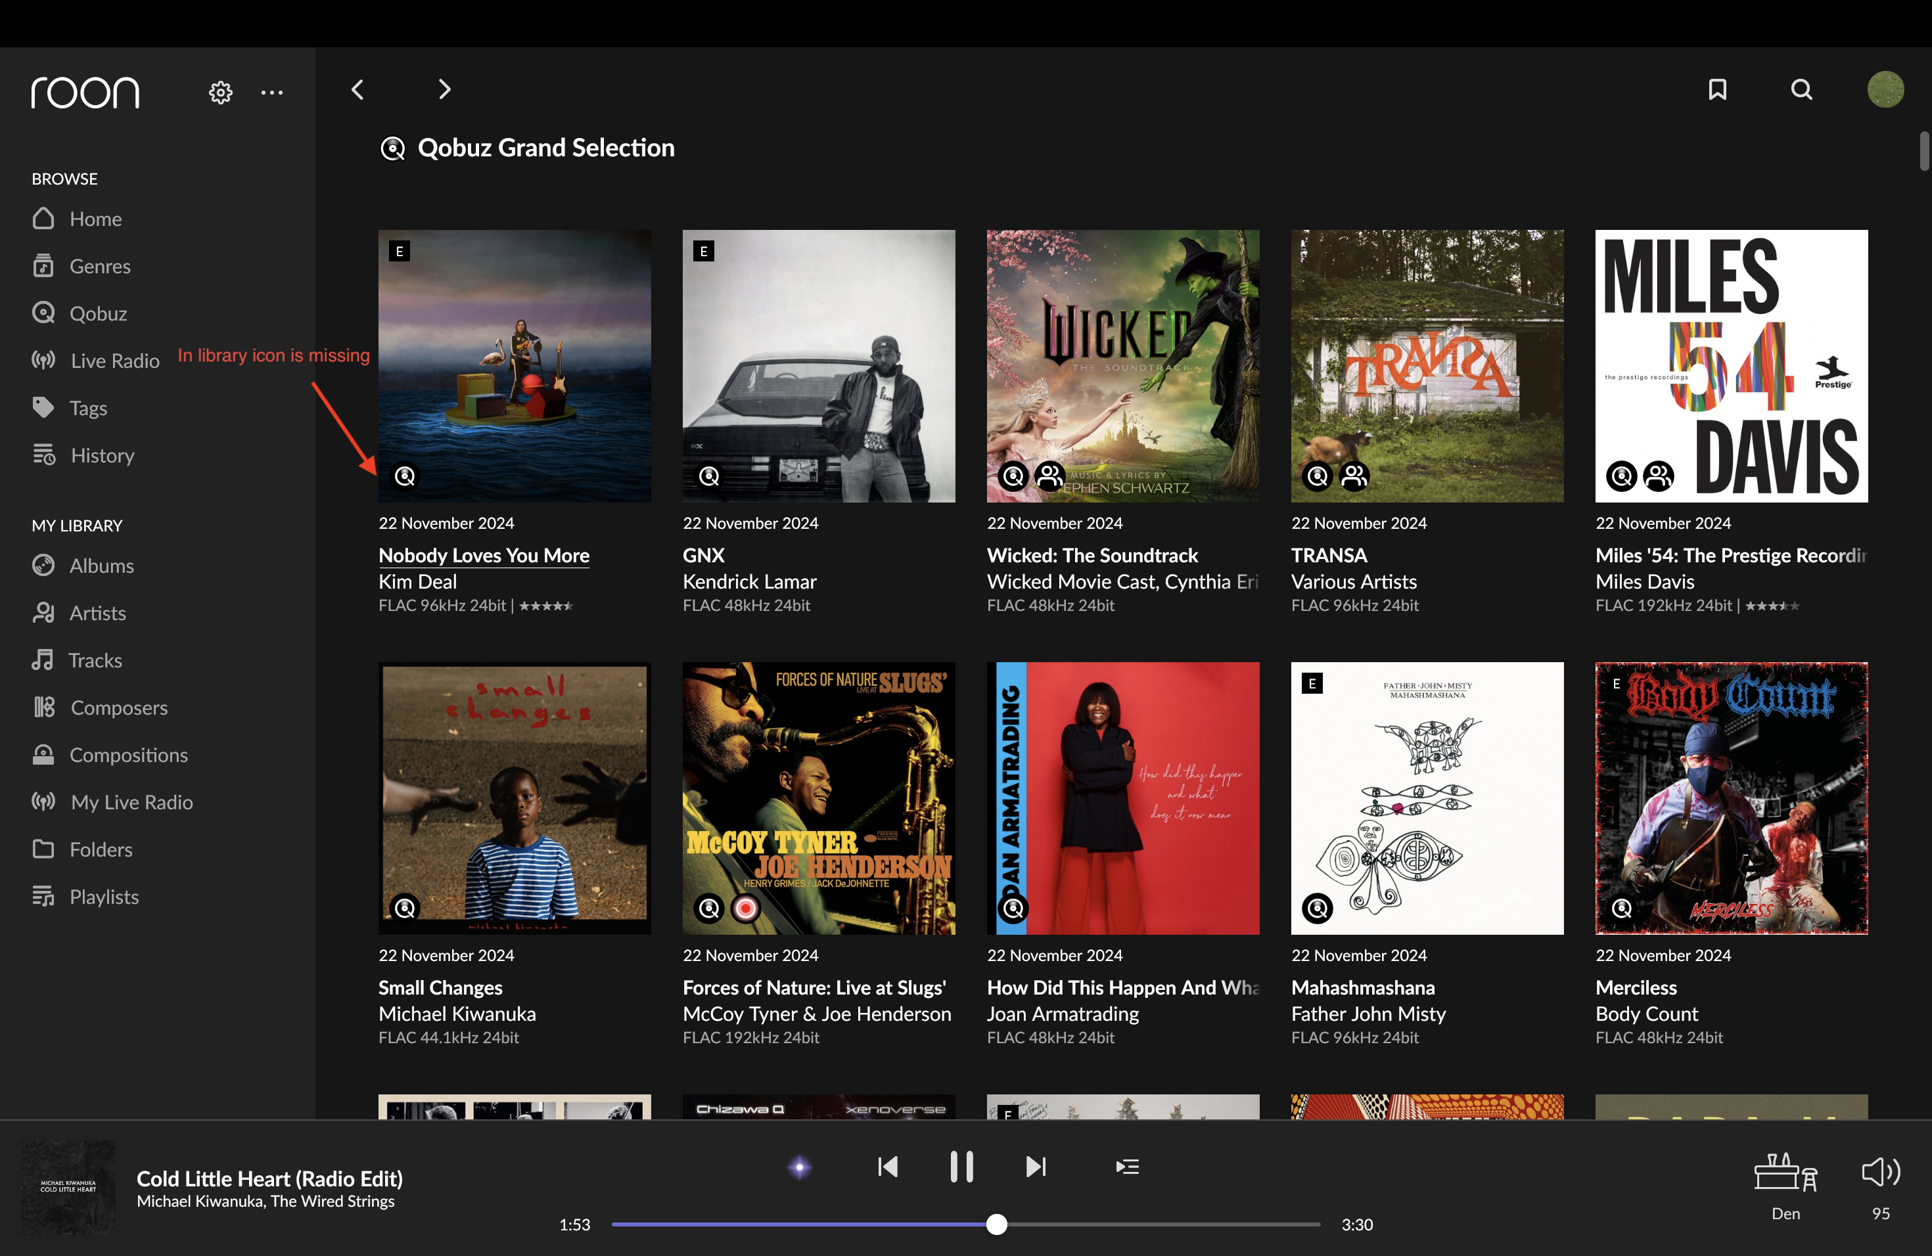
Task: Open Nobody Loves You More title link
Action: [x=484, y=555]
